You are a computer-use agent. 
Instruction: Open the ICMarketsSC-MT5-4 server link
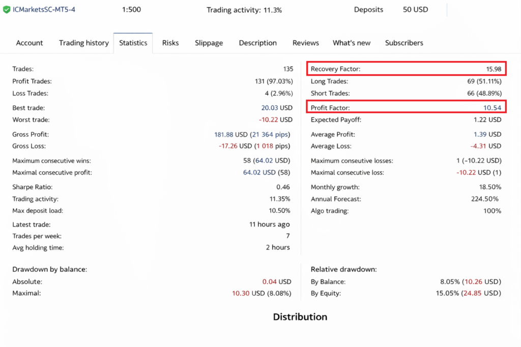click(x=44, y=9)
